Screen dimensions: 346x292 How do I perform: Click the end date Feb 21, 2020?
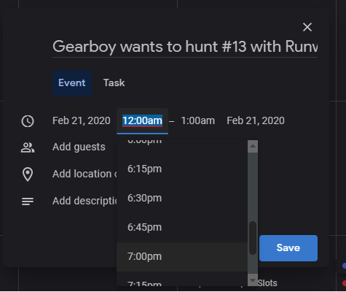tap(256, 120)
